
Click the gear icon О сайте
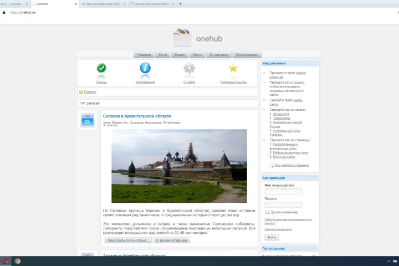(x=189, y=68)
